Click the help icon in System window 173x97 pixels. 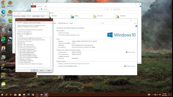[136, 26]
